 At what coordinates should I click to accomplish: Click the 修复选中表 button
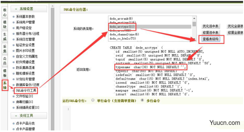coord(211,32)
